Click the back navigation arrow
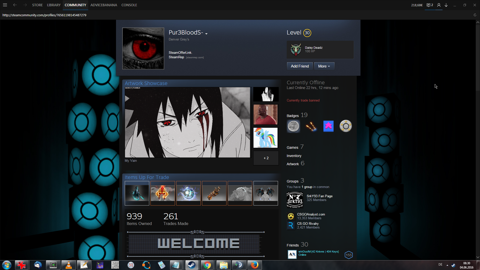The height and width of the screenshot is (270, 480). point(15,5)
